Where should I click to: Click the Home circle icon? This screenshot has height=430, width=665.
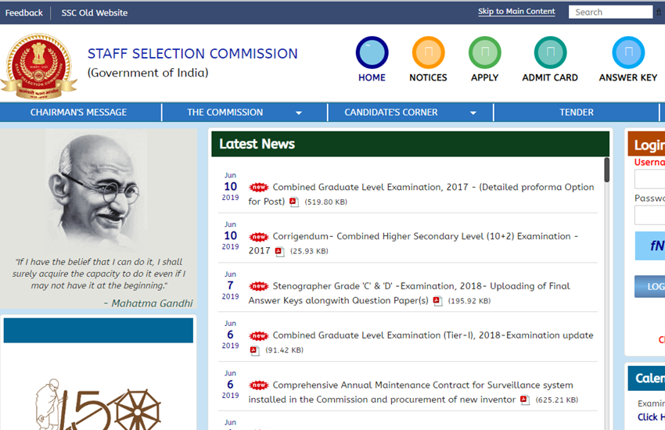click(372, 53)
